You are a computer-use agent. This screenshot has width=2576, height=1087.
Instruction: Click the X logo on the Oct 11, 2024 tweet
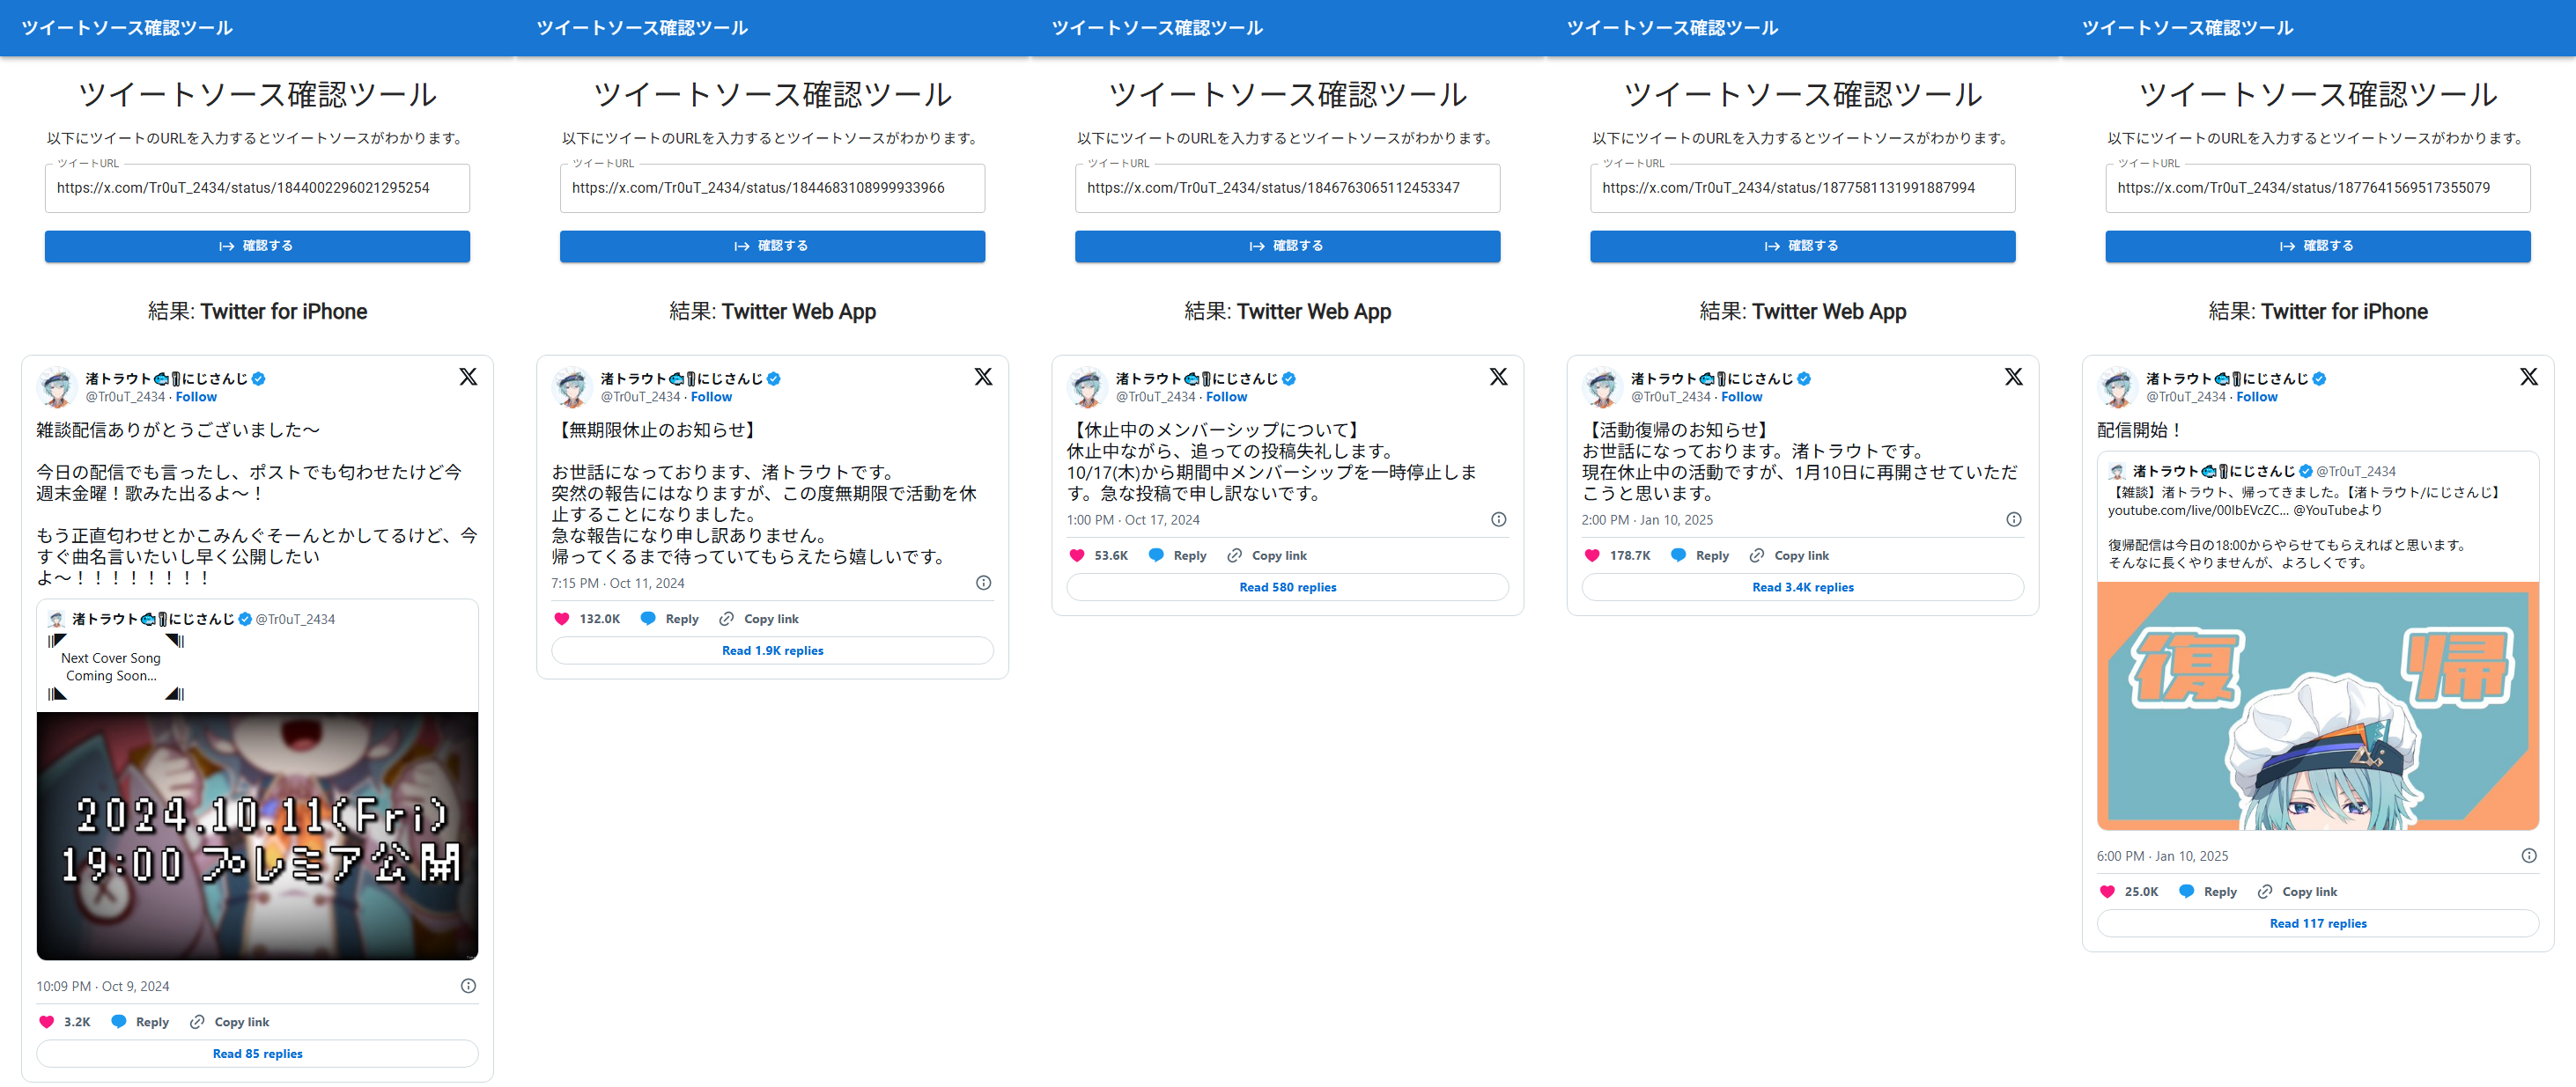tap(983, 377)
